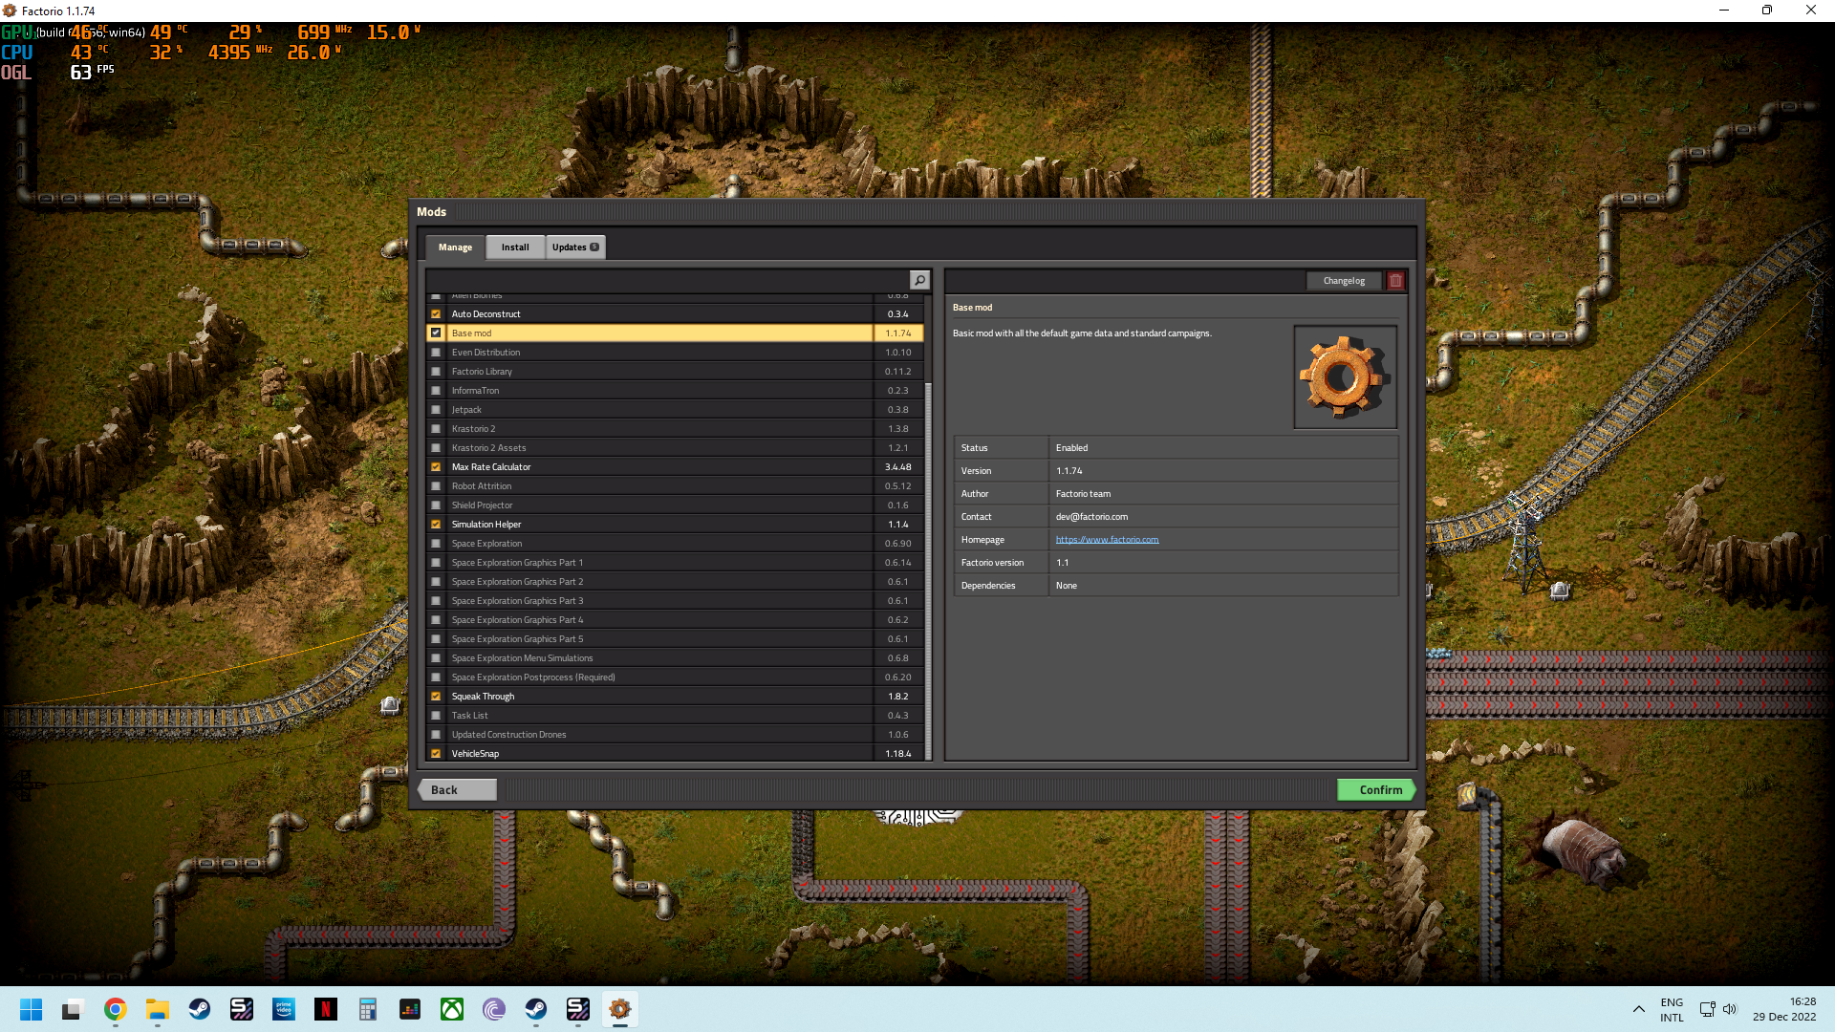Disable the Squeak Through checkbox
This screenshot has height=1032, width=1835.
(436, 697)
